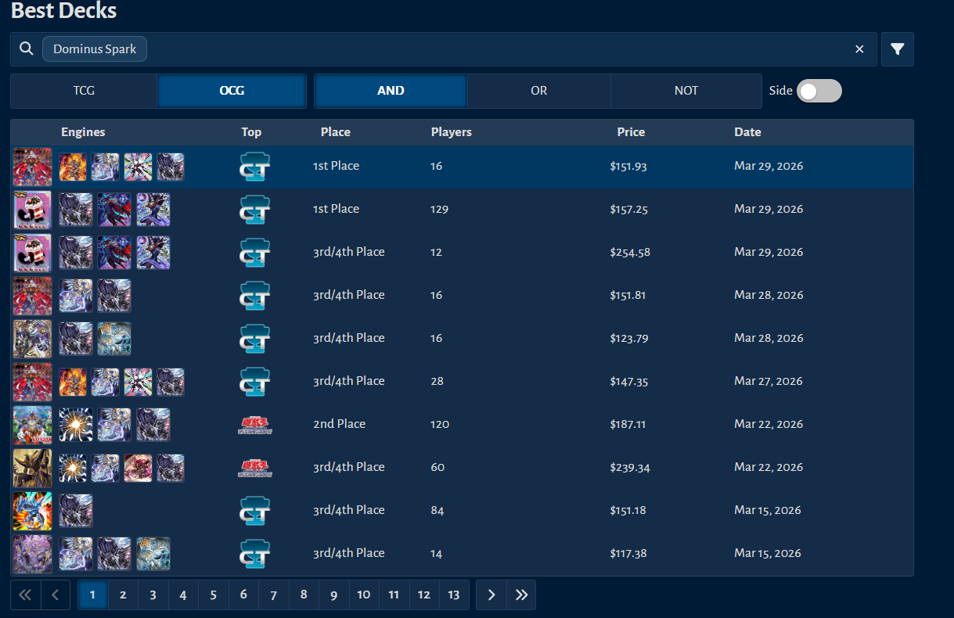Click last engine icon in $117.38 row
Image resolution: width=954 pixels, height=618 pixels.
(x=153, y=554)
